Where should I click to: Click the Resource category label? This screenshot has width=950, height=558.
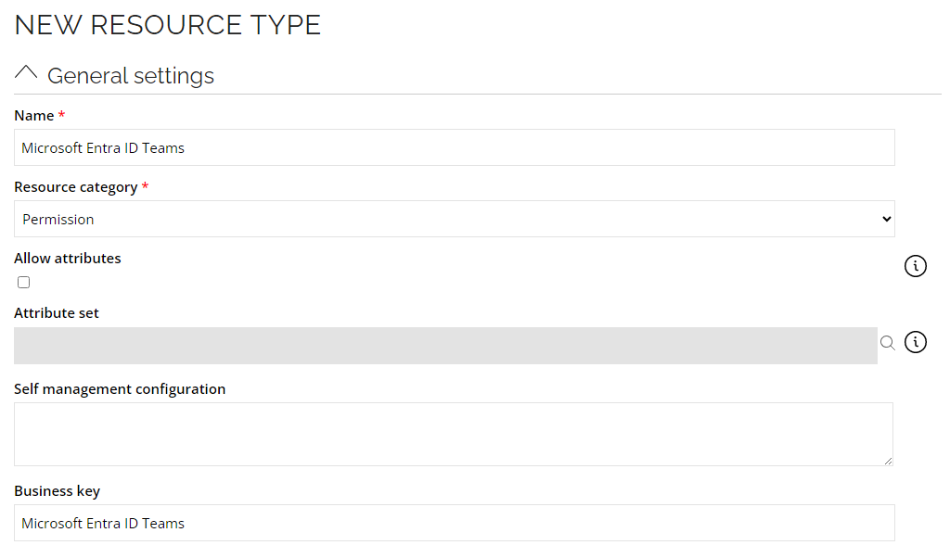pos(76,187)
